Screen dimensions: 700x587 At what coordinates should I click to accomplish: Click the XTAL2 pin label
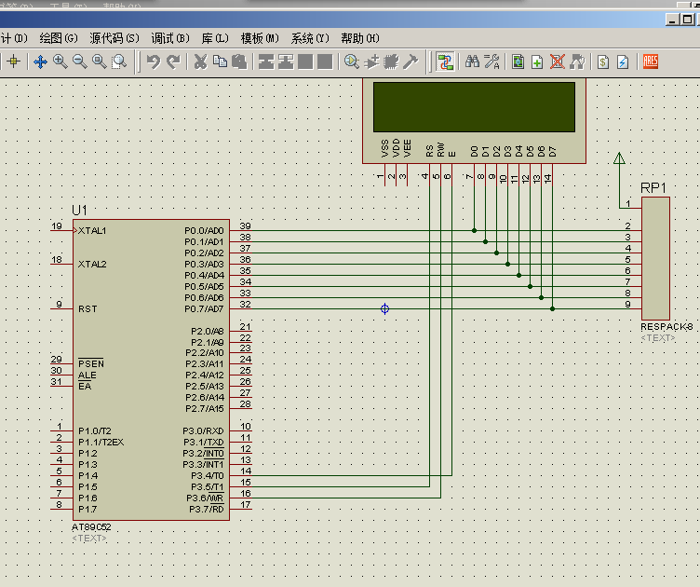(92, 264)
